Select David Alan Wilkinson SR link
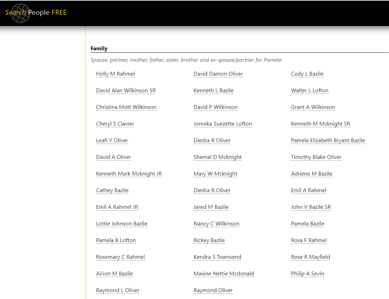 tap(126, 91)
